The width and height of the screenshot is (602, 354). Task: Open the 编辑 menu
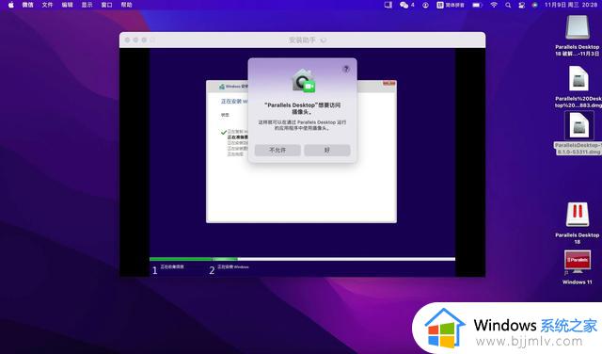pyautogui.click(x=67, y=5)
